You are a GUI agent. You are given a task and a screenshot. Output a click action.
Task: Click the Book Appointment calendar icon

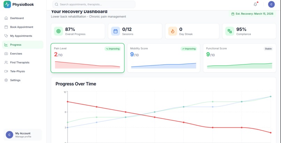tap(6, 27)
